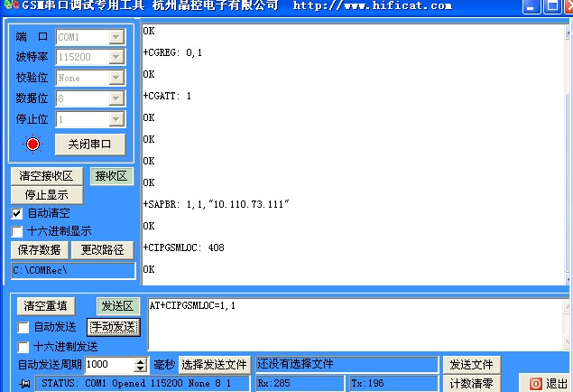Click the 退出 exit button
The width and height of the screenshot is (573, 392).
546,384
